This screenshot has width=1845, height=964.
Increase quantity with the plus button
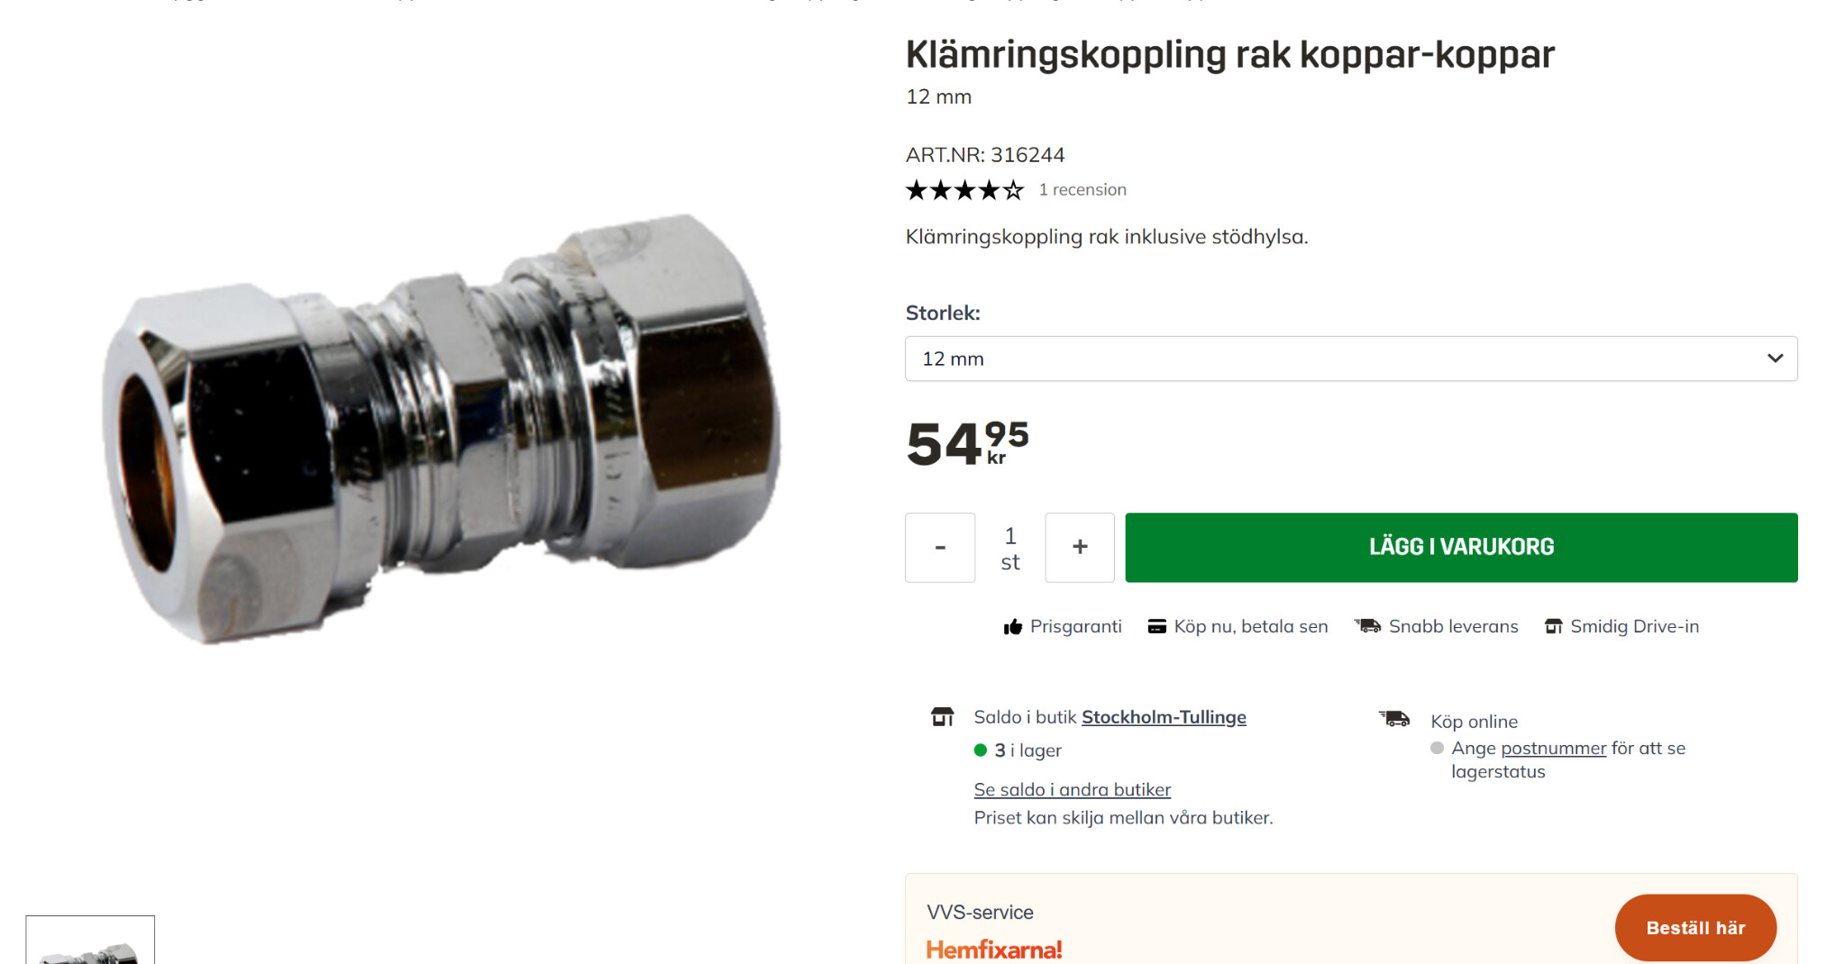pyautogui.click(x=1080, y=548)
